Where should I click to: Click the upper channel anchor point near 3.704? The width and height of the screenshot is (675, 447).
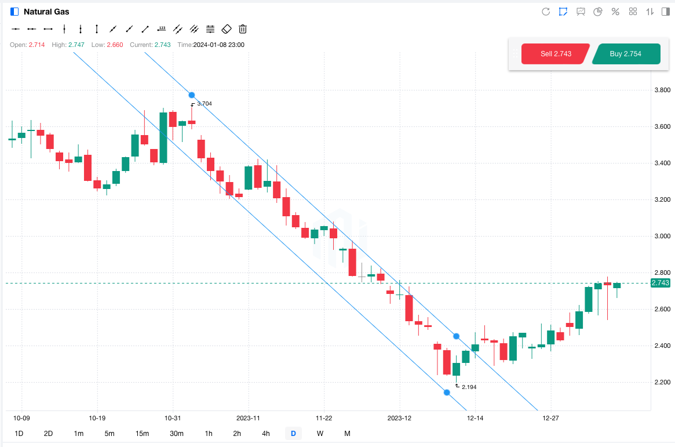click(192, 95)
